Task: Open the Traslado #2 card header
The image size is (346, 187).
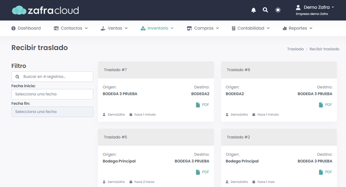Action: click(279, 137)
